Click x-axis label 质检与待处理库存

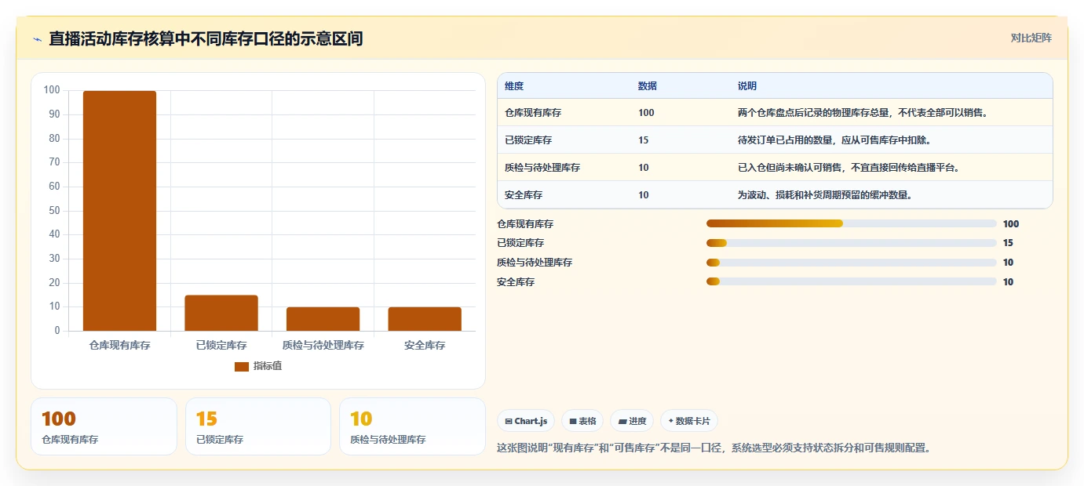coord(323,345)
